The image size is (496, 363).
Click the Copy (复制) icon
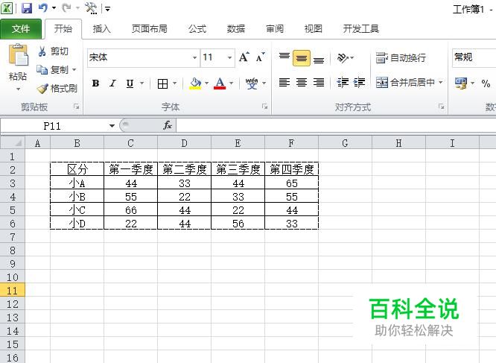(x=42, y=69)
